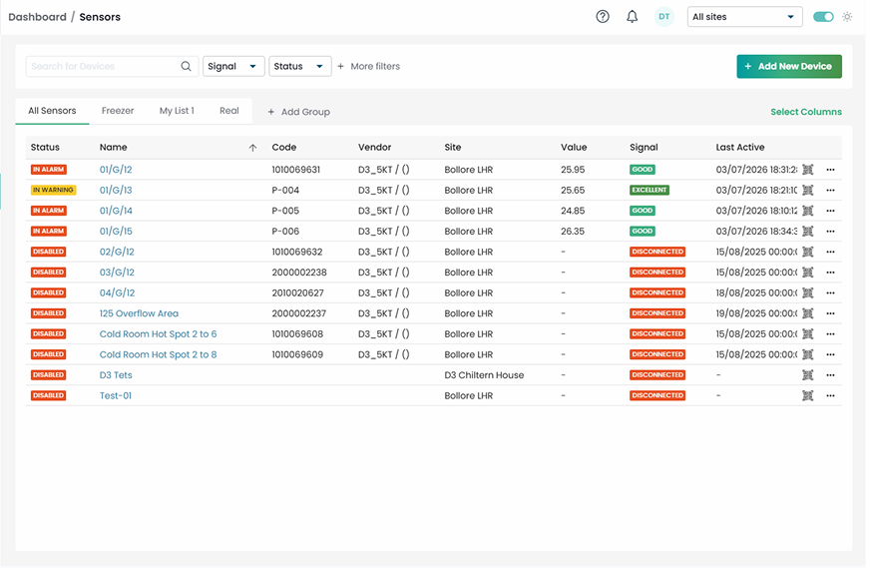Switch to the Real tab
This screenshot has width=872, height=568.
(229, 111)
